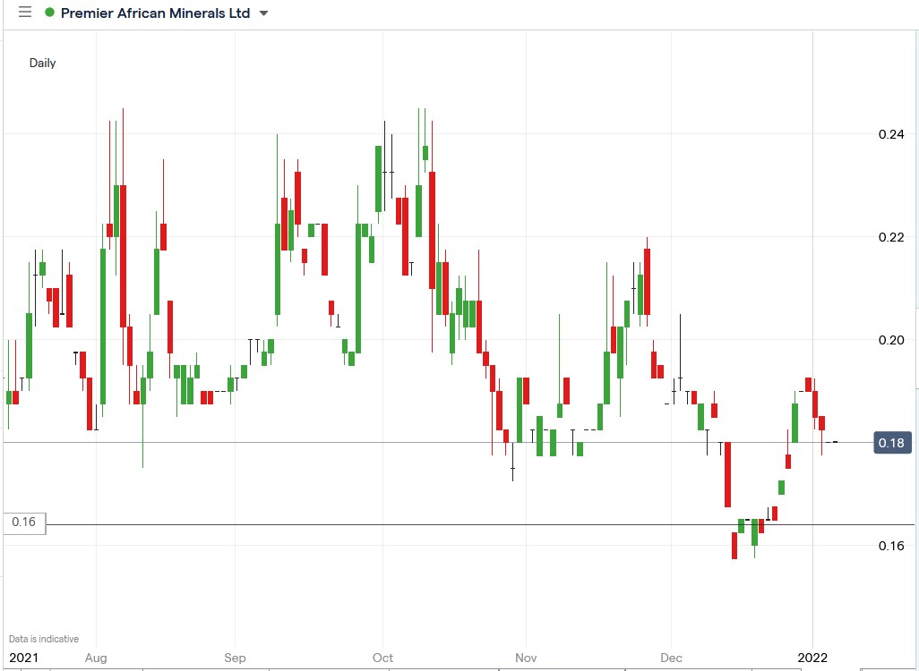The image size is (919, 671).
Task: Click the Dec axis label
Action: click(670, 658)
